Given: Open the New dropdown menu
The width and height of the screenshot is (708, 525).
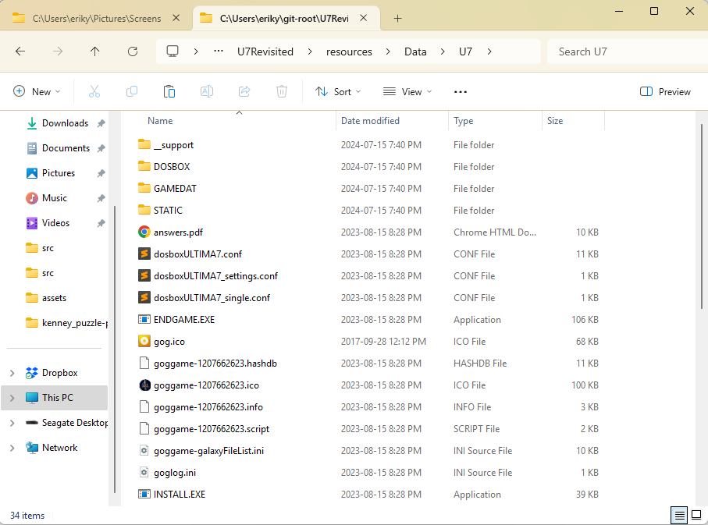Looking at the screenshot, I should point(37,91).
